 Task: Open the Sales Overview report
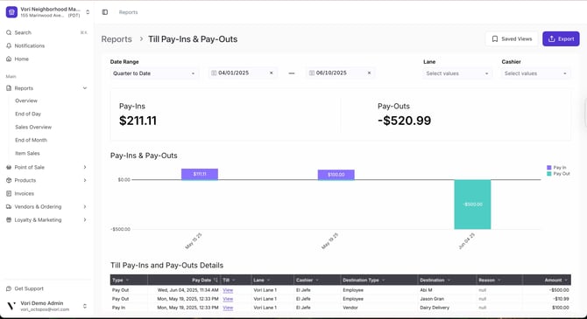(x=33, y=127)
